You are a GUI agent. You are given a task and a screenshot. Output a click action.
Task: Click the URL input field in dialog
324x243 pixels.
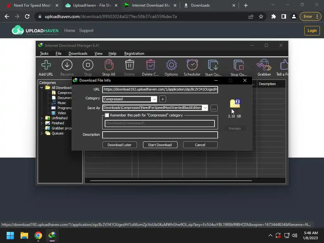coord(160,90)
